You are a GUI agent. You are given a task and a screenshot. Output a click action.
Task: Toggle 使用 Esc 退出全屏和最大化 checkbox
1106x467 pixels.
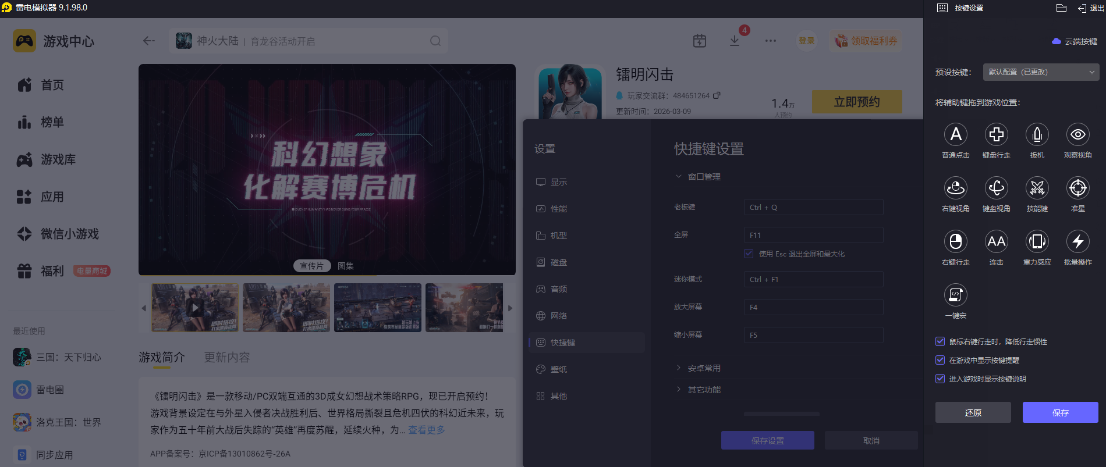point(749,254)
